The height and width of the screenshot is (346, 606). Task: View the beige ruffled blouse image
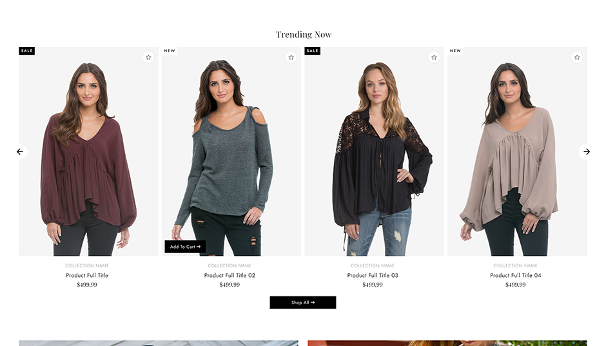pos(517,151)
